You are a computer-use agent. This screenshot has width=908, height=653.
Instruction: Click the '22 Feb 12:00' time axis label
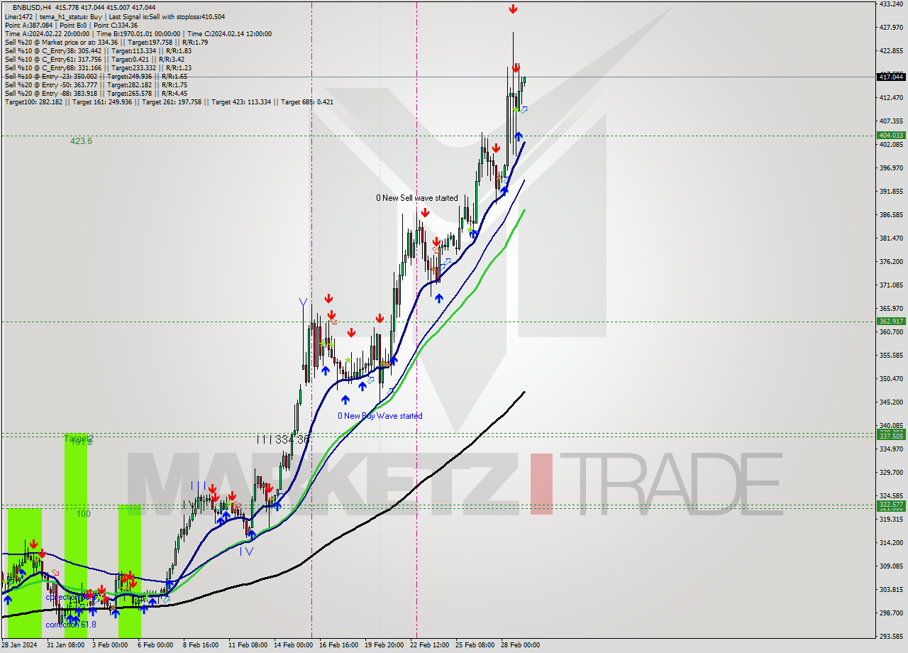coord(430,645)
